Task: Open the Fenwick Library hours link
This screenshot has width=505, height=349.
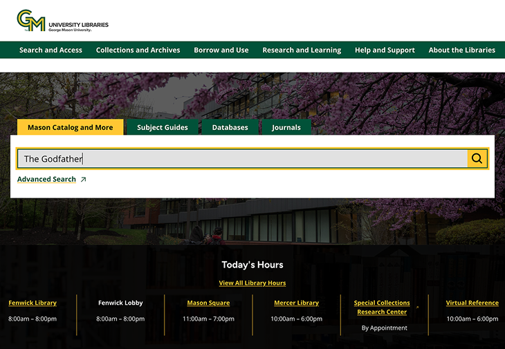Action: coord(33,303)
